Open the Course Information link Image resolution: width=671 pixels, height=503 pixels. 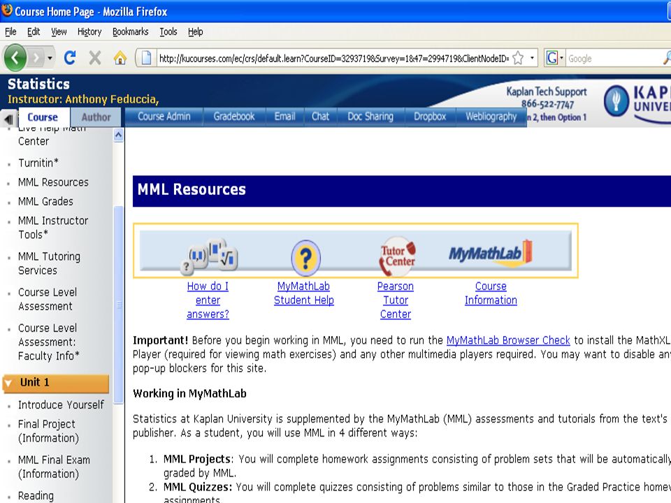[x=491, y=293]
